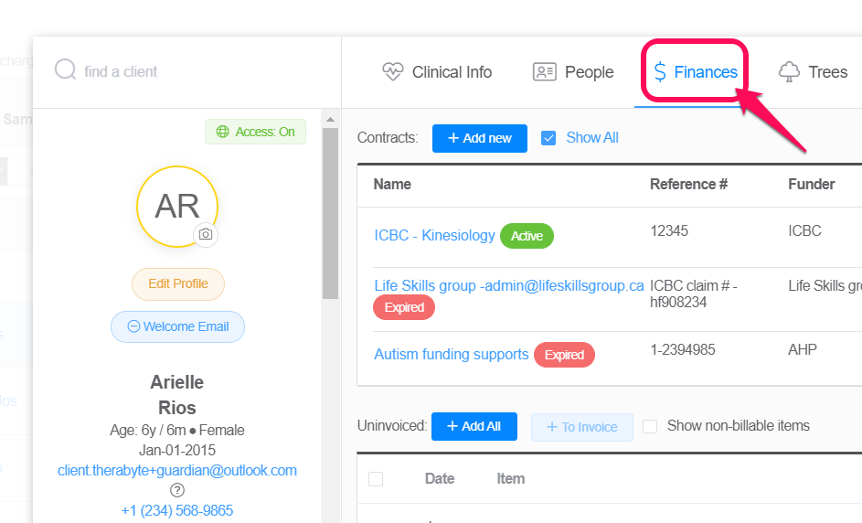Viewport: 862px width, 523px height.
Task: Click the Trees cloud-tree icon
Action: click(x=789, y=71)
